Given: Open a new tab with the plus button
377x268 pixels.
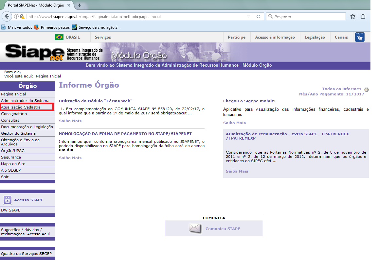Looking at the screenshot, I should pos(80,5).
